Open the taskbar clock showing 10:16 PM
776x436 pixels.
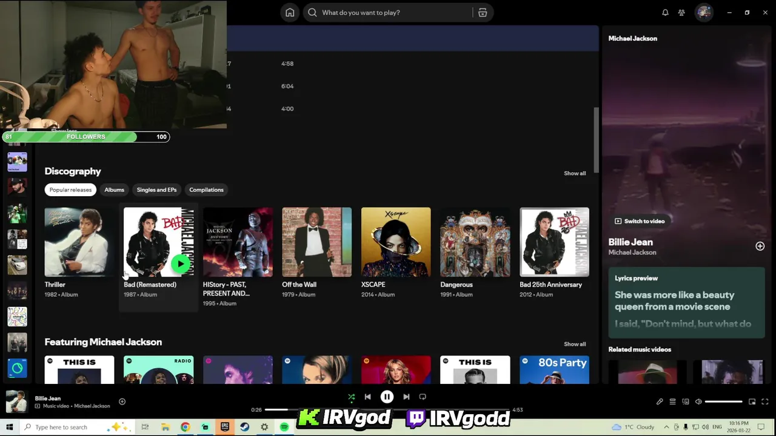(738, 427)
